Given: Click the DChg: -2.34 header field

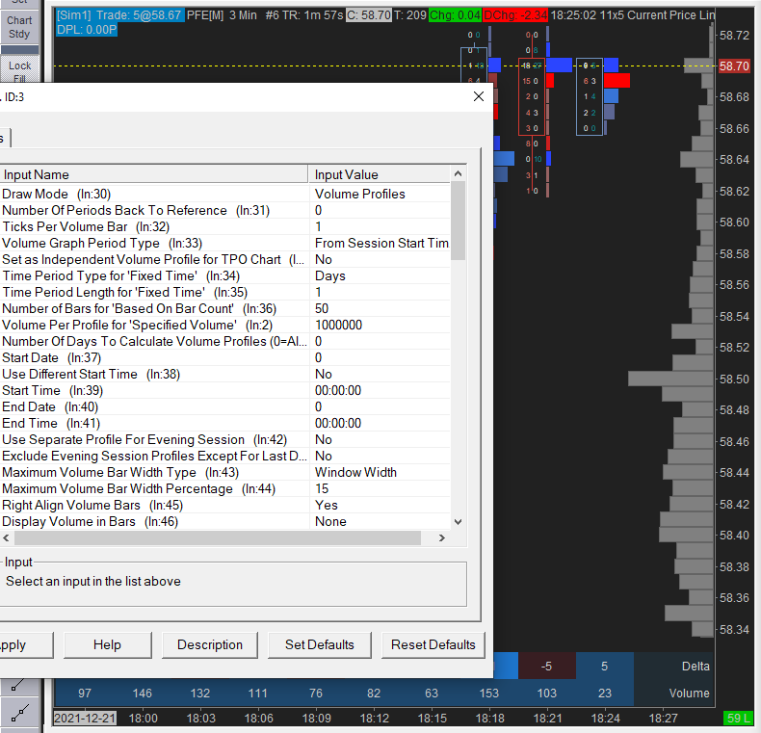Looking at the screenshot, I should pyautogui.click(x=515, y=15).
